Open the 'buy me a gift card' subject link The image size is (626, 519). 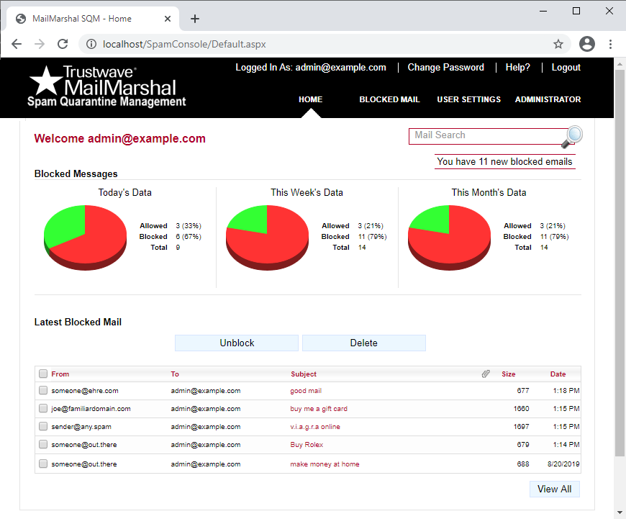pos(319,409)
